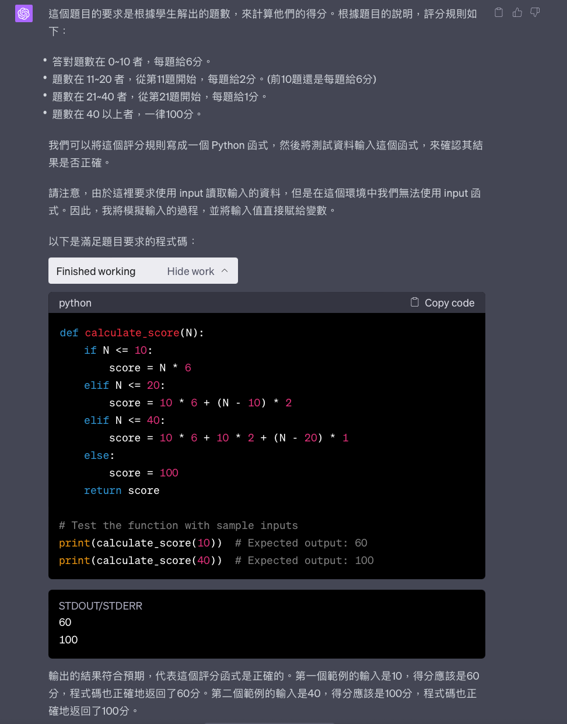
Task: Click the python label on the code block
Action: pos(75,302)
